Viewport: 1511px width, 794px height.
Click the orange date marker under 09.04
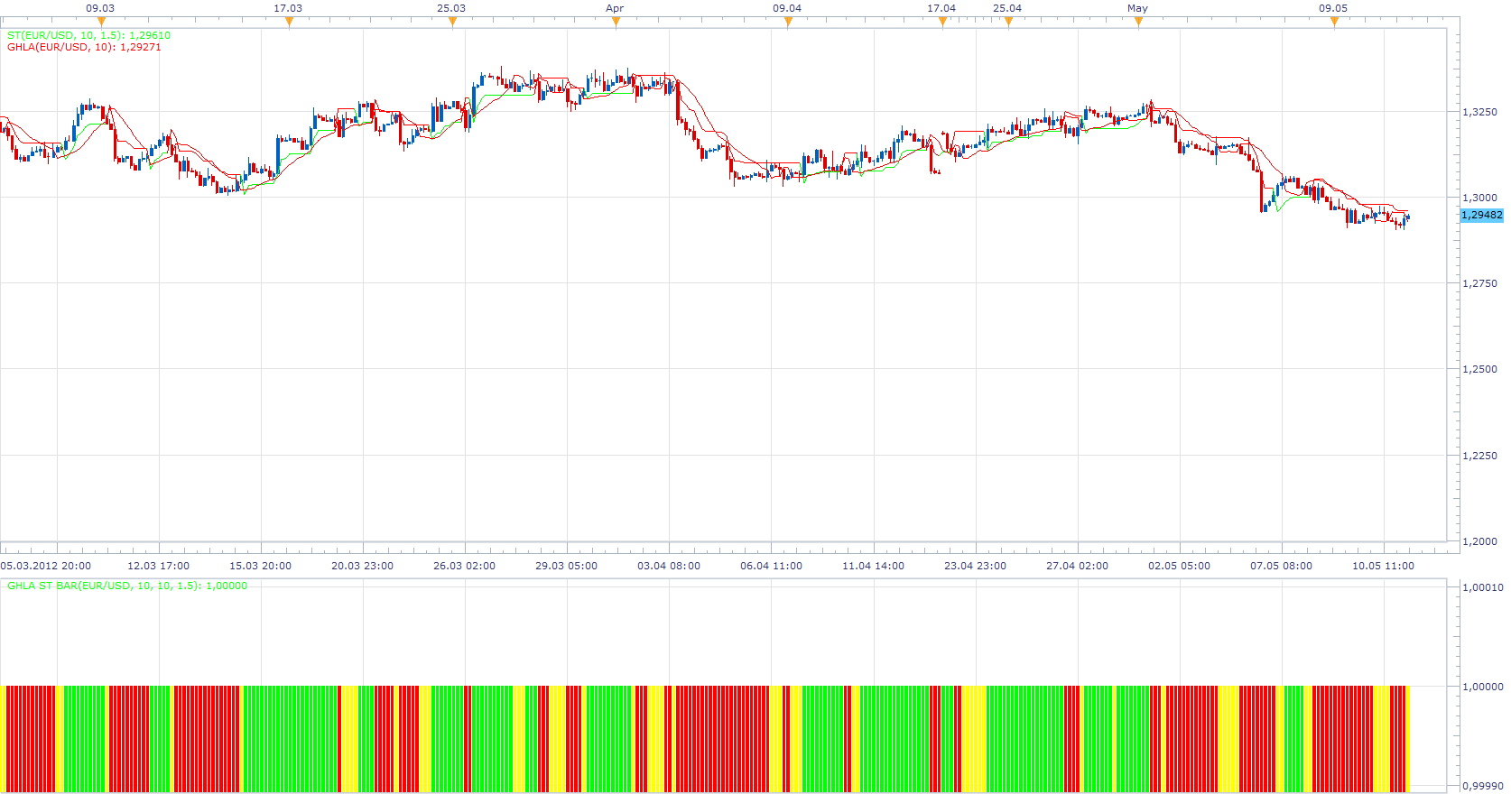[788, 23]
